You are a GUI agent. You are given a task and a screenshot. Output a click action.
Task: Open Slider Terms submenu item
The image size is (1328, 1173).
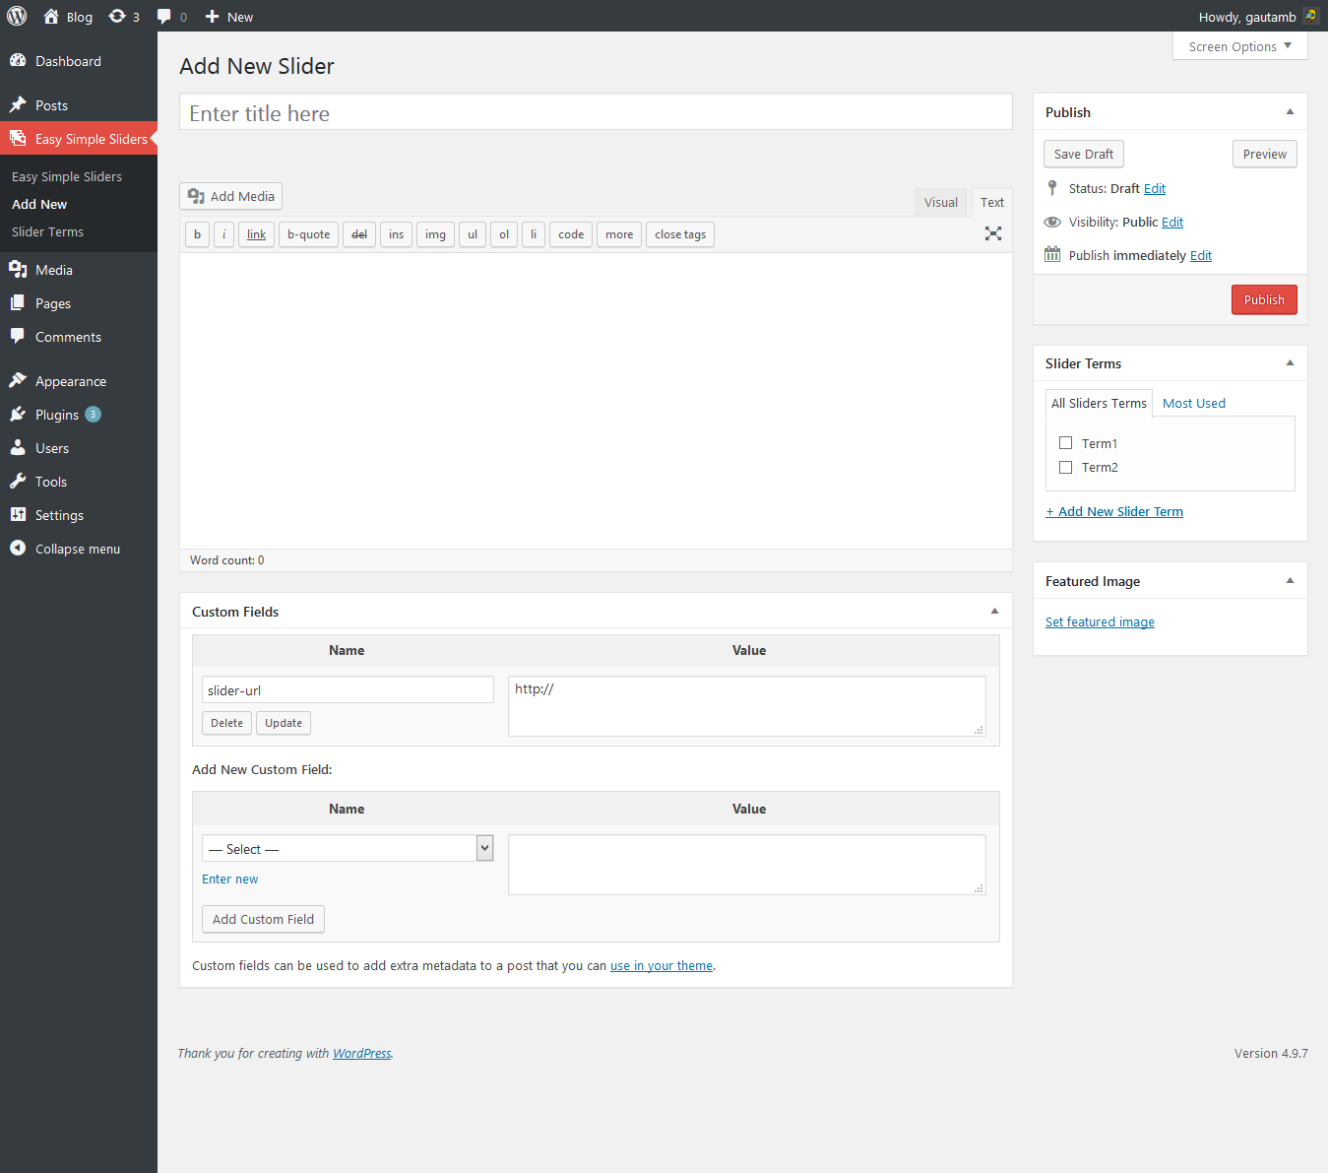click(47, 231)
